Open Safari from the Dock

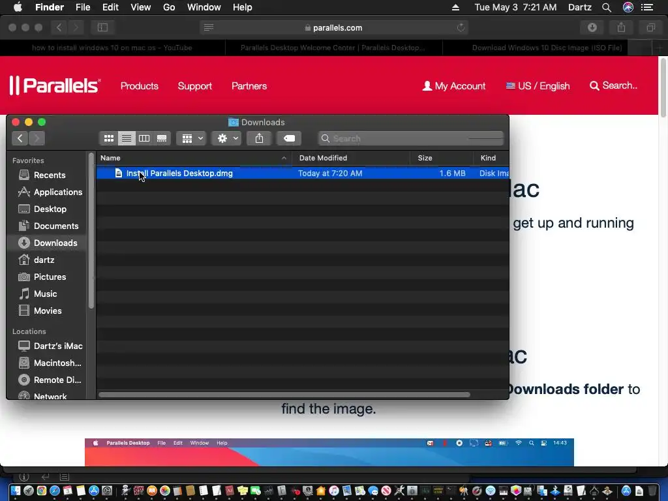click(55, 491)
